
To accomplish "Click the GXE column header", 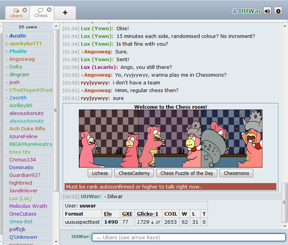I will (x=127, y=214).
